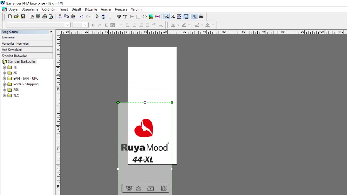Image resolution: width=347 pixels, height=195 pixels.
Task: Open the fill color dropdown arrow
Action: [x=213, y=25]
